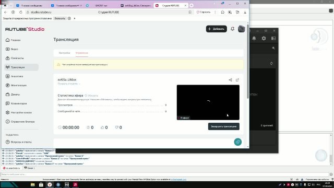
Task: Open the notifications bell in RUTUBE Studio
Action: 232,29
